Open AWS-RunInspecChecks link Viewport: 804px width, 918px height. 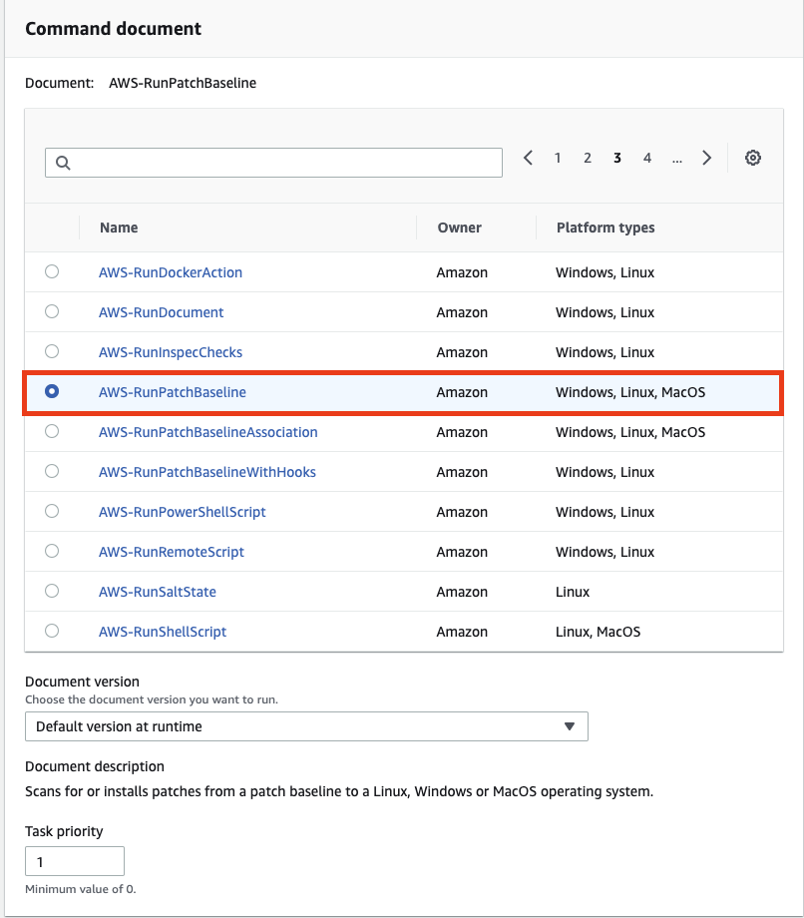(x=171, y=352)
